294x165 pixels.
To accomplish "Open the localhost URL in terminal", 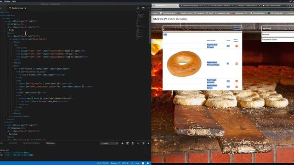I will coord(17,153).
